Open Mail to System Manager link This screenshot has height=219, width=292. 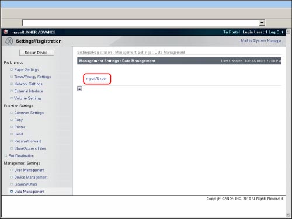click(x=261, y=41)
